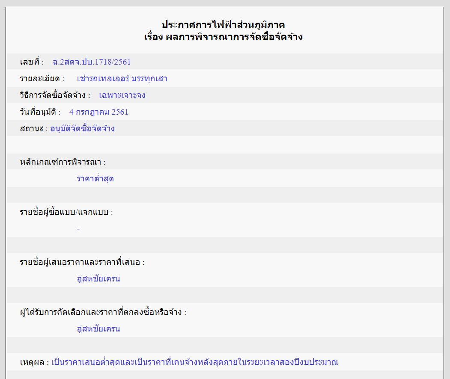The image size is (450, 379).
Task: Click the label ผู้ได้รับการคัดเลือกและราคาที่ตกลงซื้อหรือจ้าง
Action: point(103,312)
